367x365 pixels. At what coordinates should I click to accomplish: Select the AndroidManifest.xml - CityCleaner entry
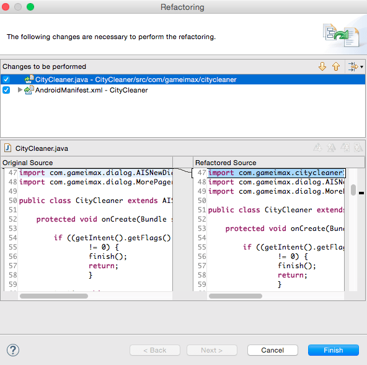point(91,90)
